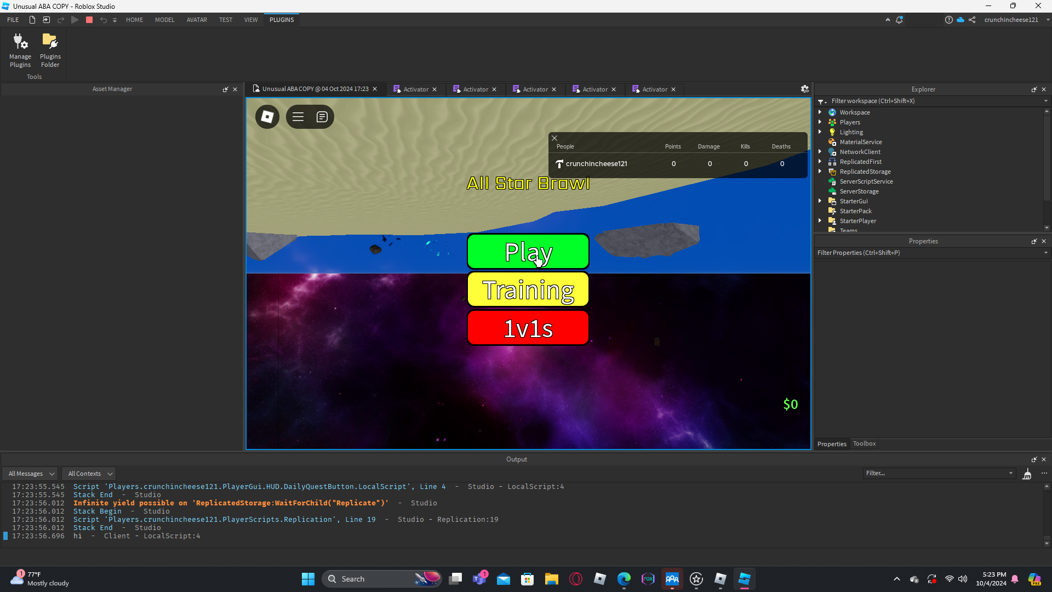Expand the StarterPlayer node arrow
Image resolution: width=1052 pixels, height=592 pixels.
[820, 221]
